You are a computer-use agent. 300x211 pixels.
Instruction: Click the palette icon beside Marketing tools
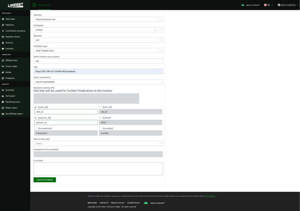(x=3, y=102)
